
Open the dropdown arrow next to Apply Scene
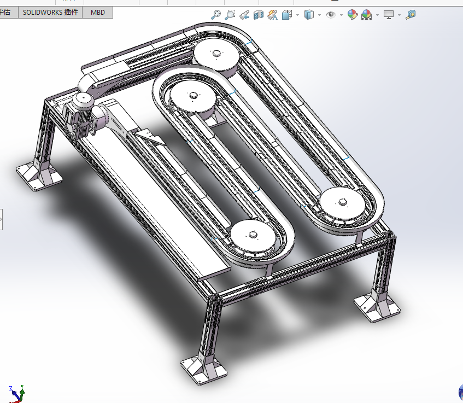[377, 15]
